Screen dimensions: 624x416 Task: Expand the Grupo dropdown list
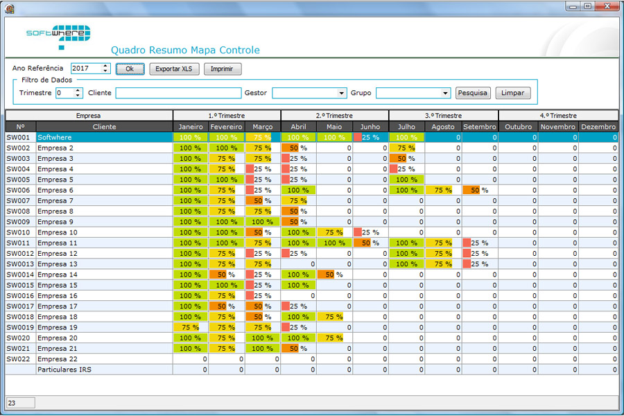tap(445, 93)
